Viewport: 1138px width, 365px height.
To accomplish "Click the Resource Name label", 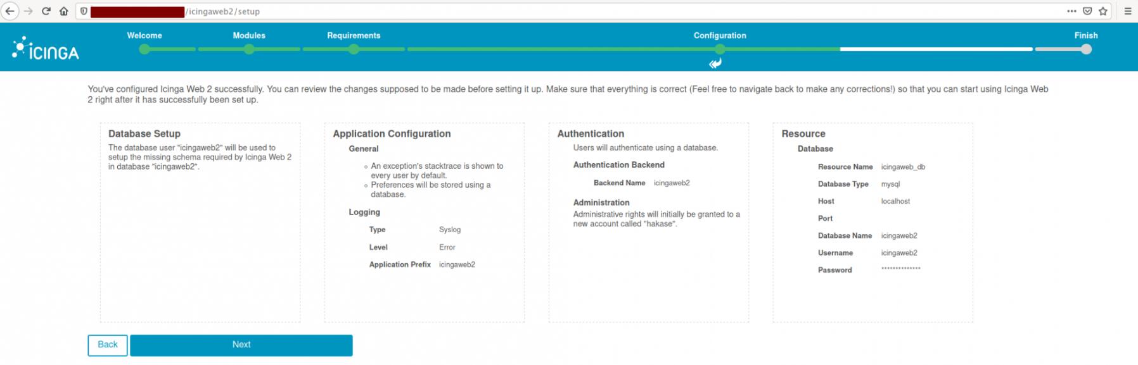I will [845, 167].
